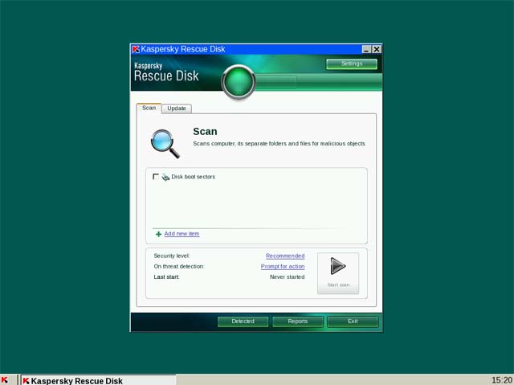
Task: Open the Prompt for action link
Action: [283, 266]
